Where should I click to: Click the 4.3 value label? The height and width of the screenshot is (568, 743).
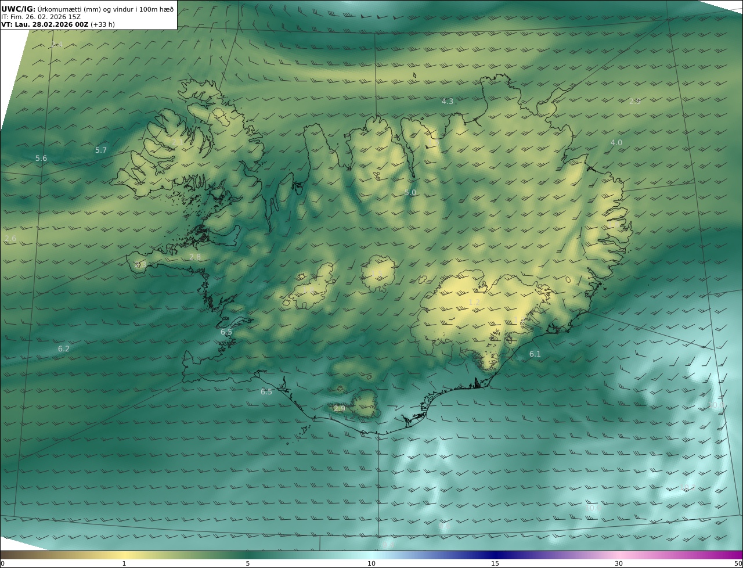pyautogui.click(x=448, y=102)
